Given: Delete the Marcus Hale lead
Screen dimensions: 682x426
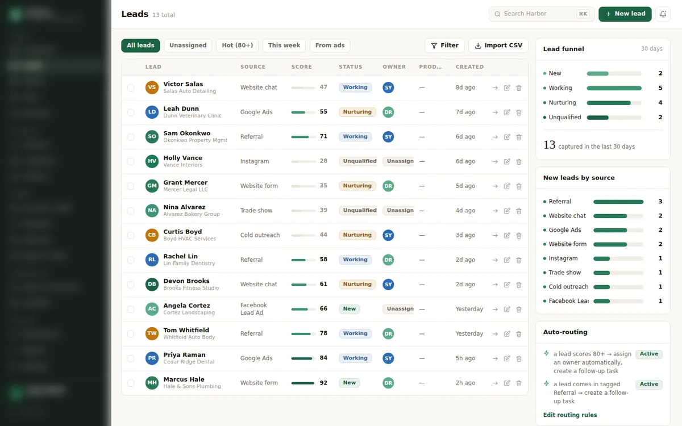Looking at the screenshot, I should tap(519, 383).
